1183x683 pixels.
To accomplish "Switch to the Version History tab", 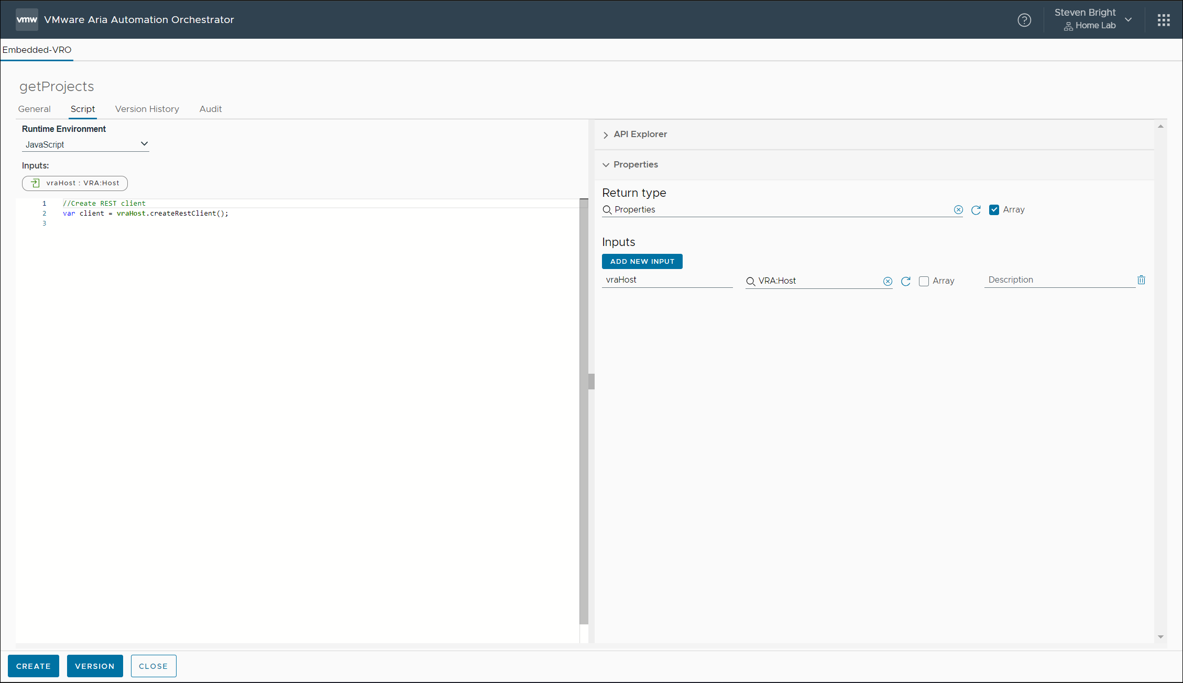I will click(147, 109).
